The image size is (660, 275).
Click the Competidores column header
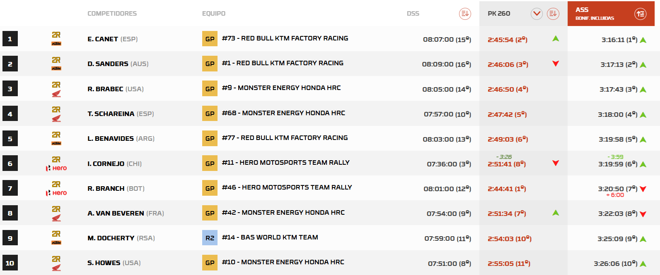112,14
